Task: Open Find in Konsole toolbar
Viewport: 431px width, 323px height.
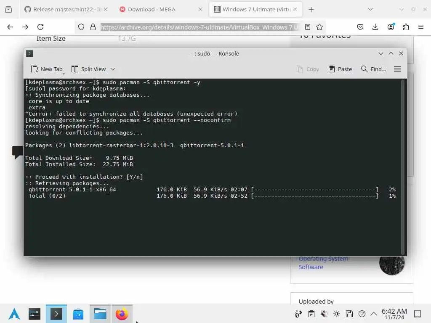Action: [373, 69]
